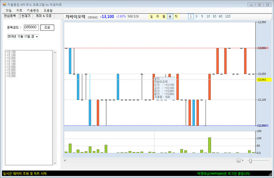Screen dimensions: 274x178
Task: Click the chart horizontal scrollbar thumb
Action: point(239,160)
